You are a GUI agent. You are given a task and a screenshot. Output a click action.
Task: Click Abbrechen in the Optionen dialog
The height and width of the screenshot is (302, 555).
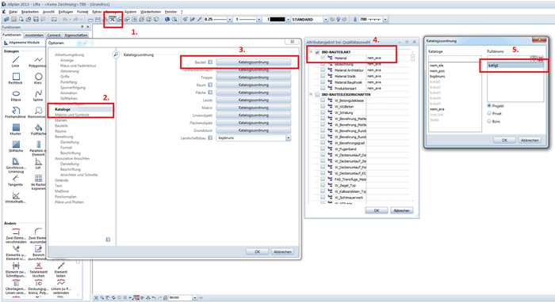[282, 252]
